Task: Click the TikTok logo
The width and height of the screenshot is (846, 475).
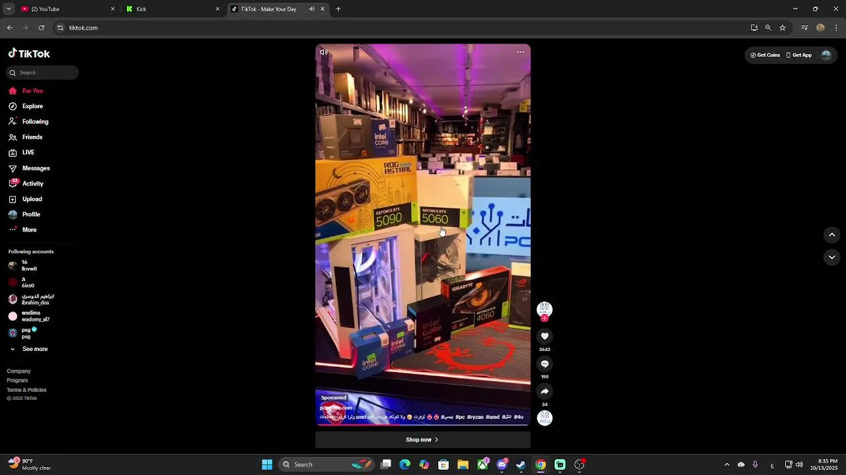Action: (29, 53)
